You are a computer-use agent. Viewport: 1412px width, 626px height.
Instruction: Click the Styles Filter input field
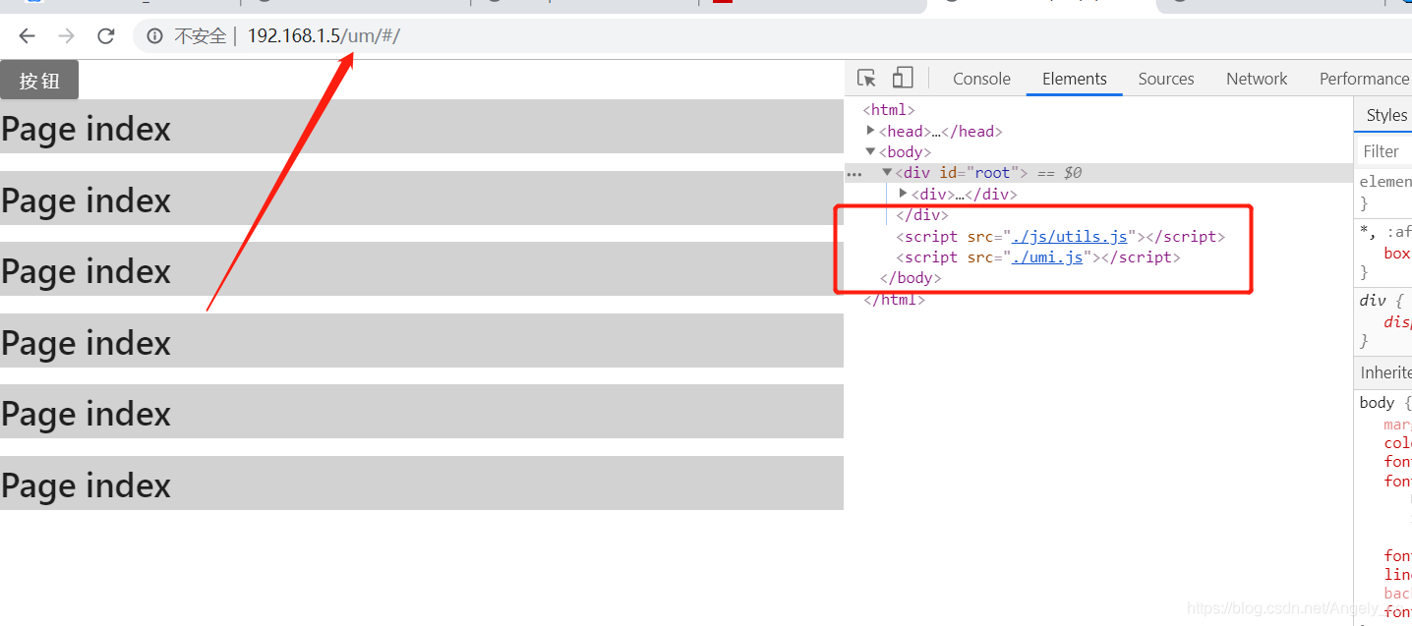click(1384, 151)
